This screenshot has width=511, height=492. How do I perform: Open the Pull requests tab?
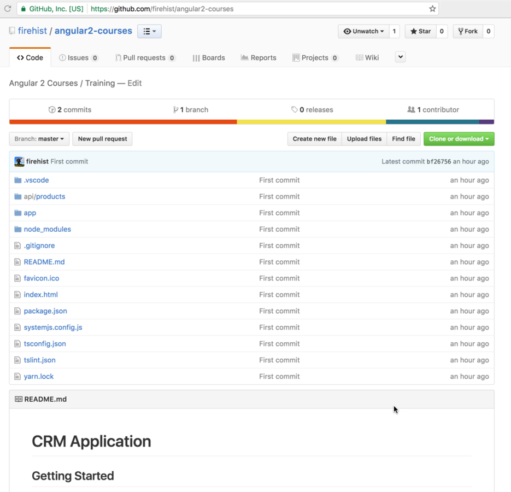145,58
